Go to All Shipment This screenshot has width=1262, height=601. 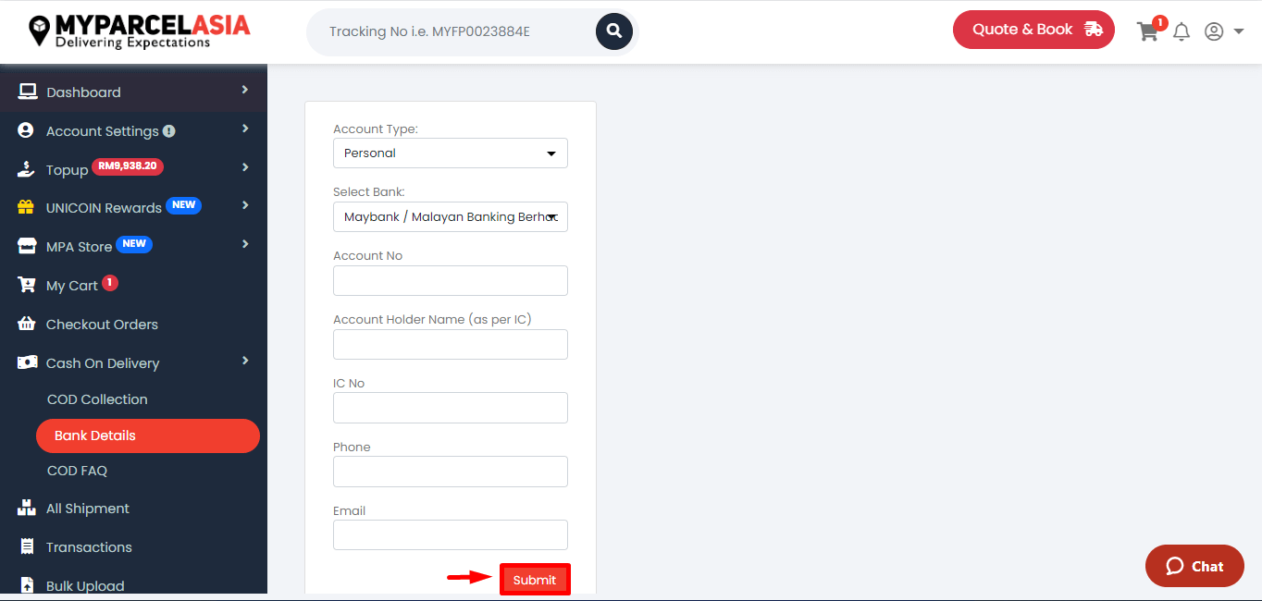88,509
